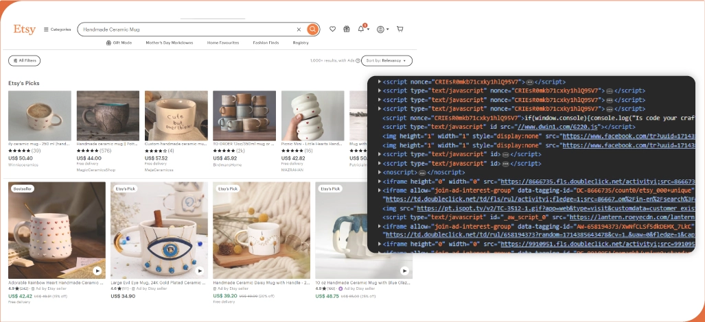Submit search with orange magnifier button
Screen dimensions: 705x322
point(312,29)
